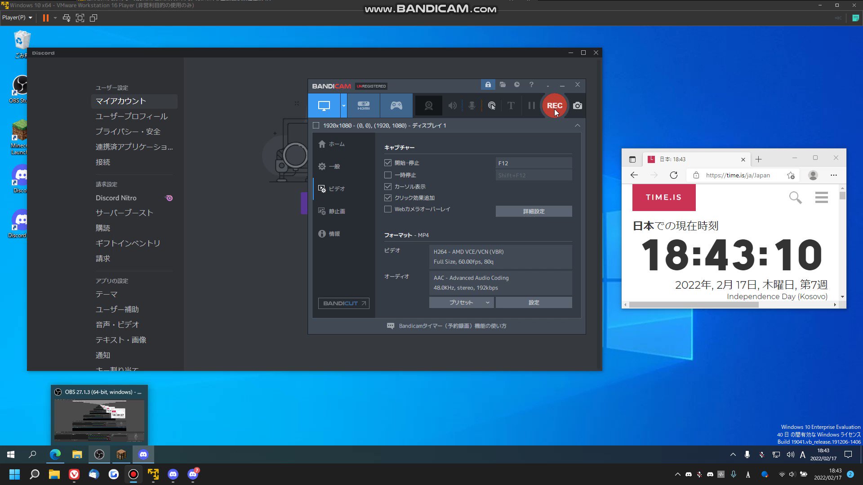Toggle Bandicam microphone icon

point(472,106)
